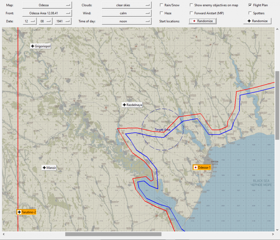Enable the Rain/Snow checkbox
The width and height of the screenshot is (280, 240).
162,5
